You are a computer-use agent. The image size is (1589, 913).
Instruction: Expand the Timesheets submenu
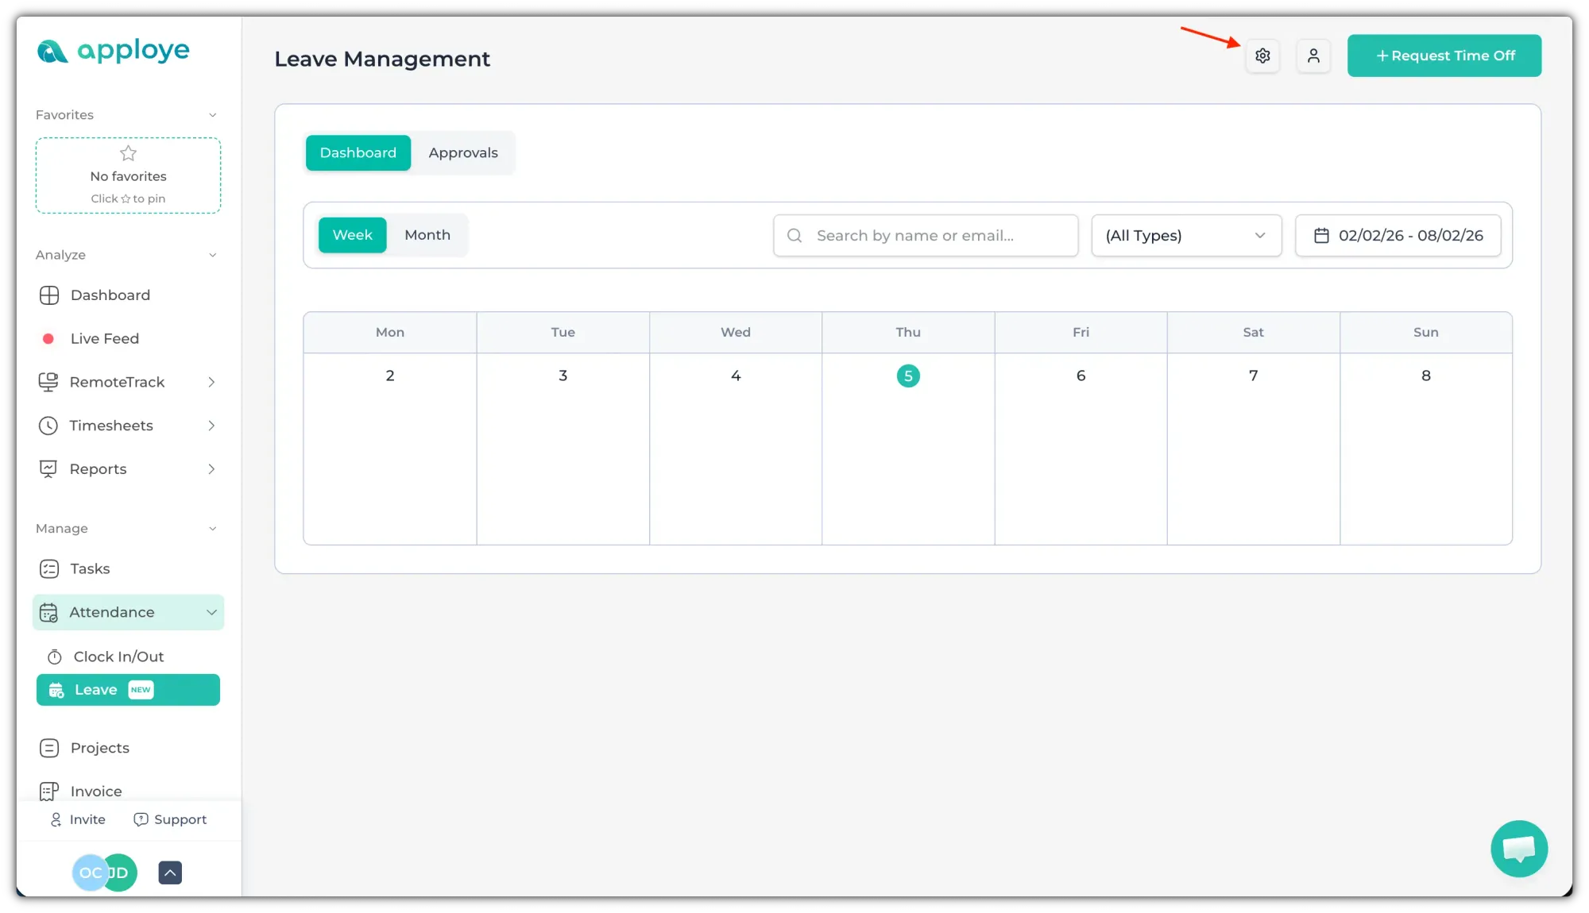pyautogui.click(x=211, y=426)
